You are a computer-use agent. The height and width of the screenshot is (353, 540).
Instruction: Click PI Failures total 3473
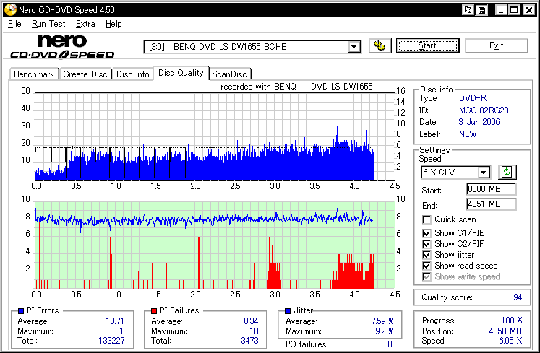[x=249, y=341]
